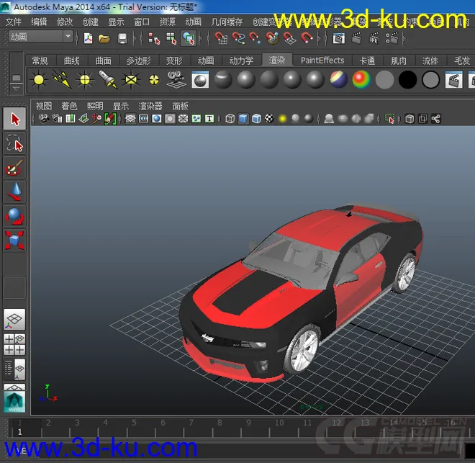Switch to the PaintEffects shelf tab

coord(322,60)
